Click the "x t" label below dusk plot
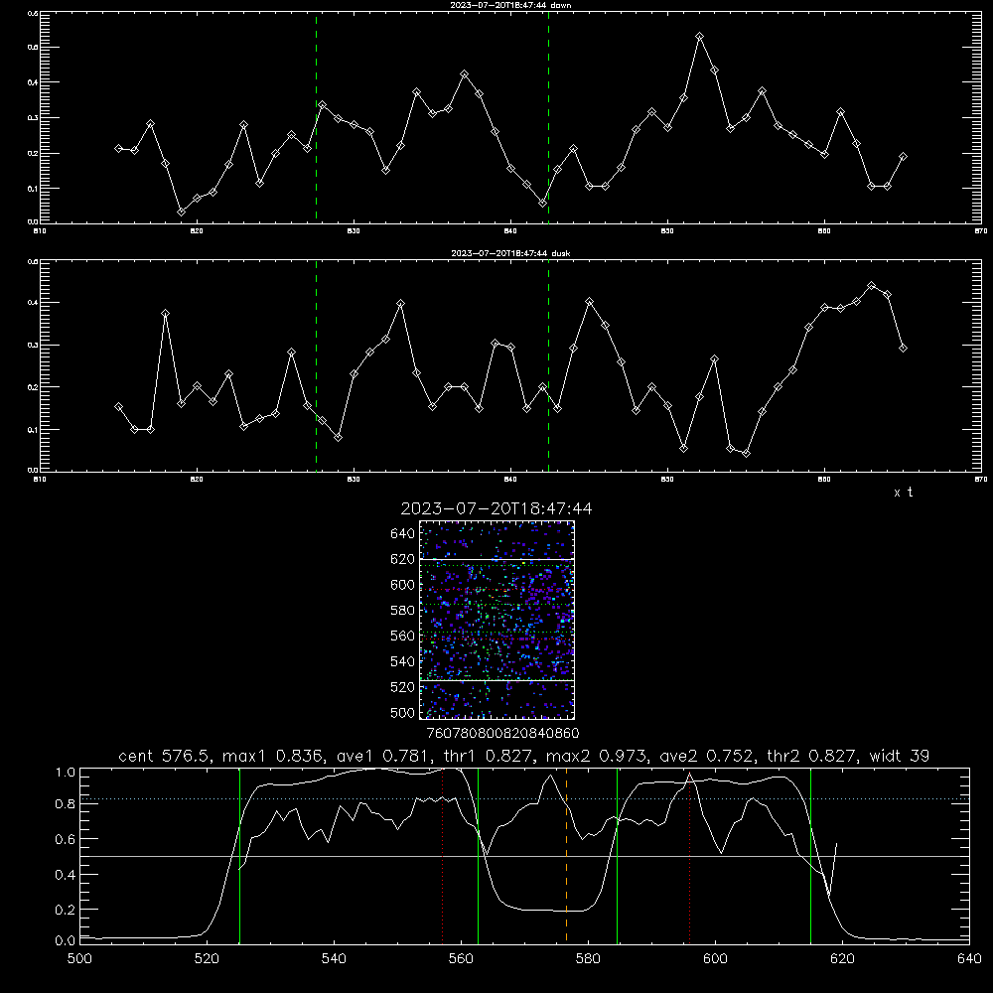The width and height of the screenshot is (993, 993). coord(903,493)
